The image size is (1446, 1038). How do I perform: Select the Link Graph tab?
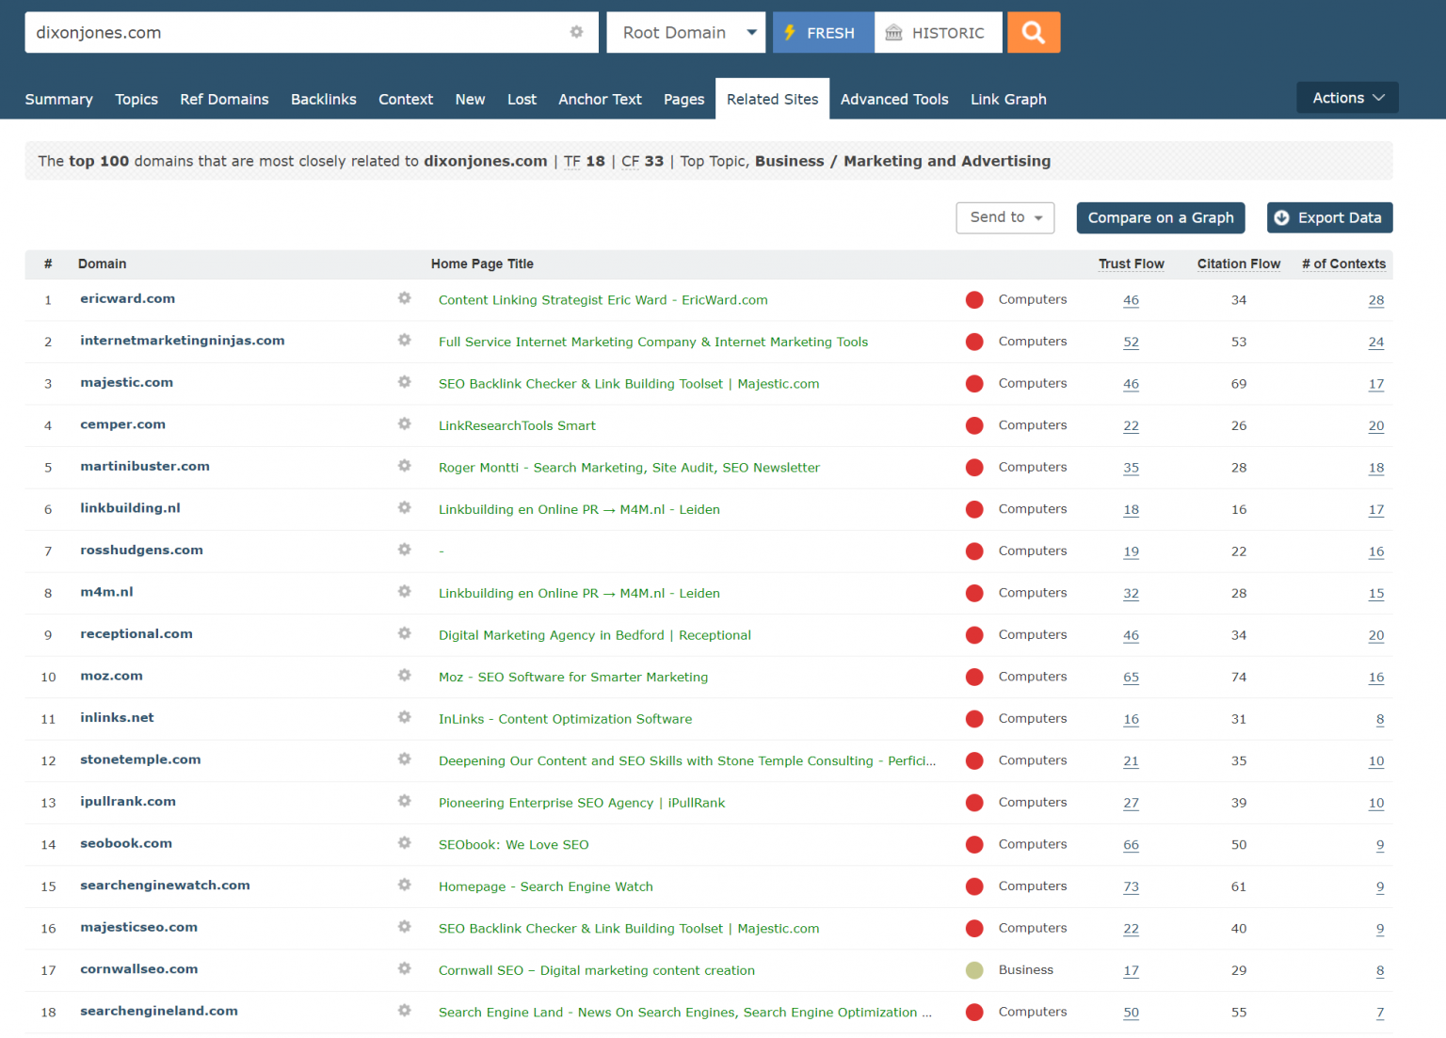click(x=1008, y=99)
